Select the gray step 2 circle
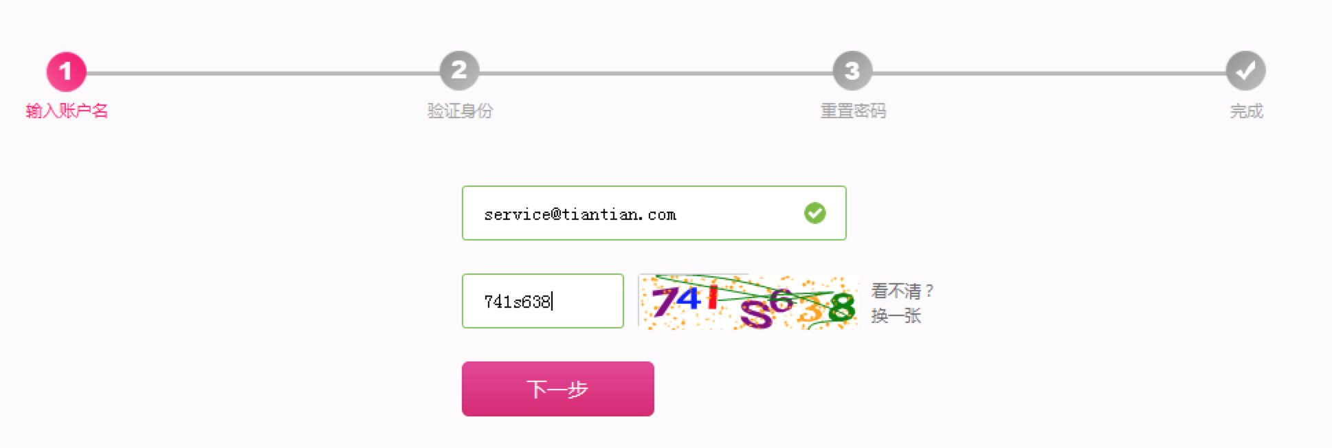1332x448 pixels. coord(459,71)
